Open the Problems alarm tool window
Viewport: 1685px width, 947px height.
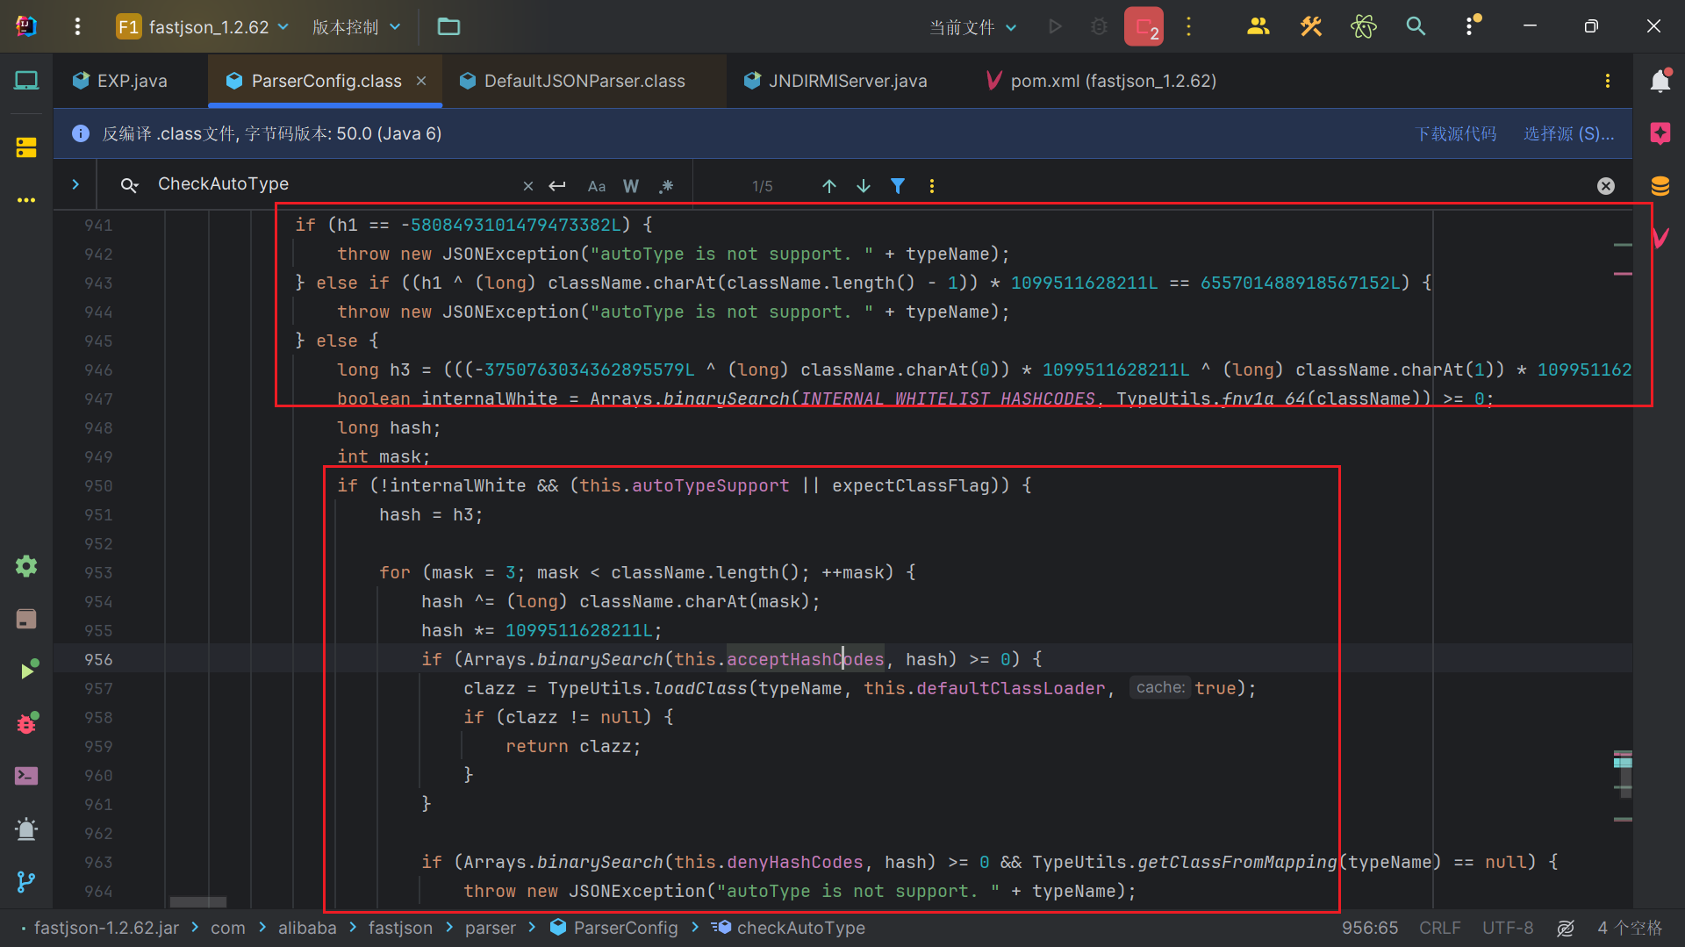click(x=26, y=829)
